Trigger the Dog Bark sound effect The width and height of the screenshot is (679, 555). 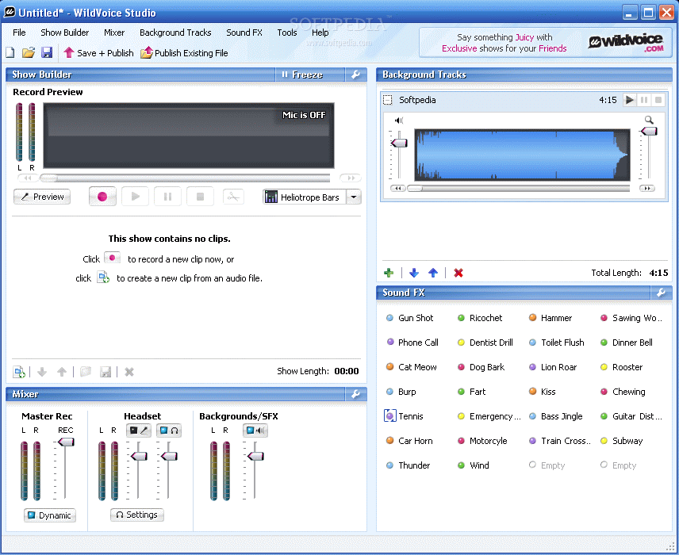(x=486, y=367)
